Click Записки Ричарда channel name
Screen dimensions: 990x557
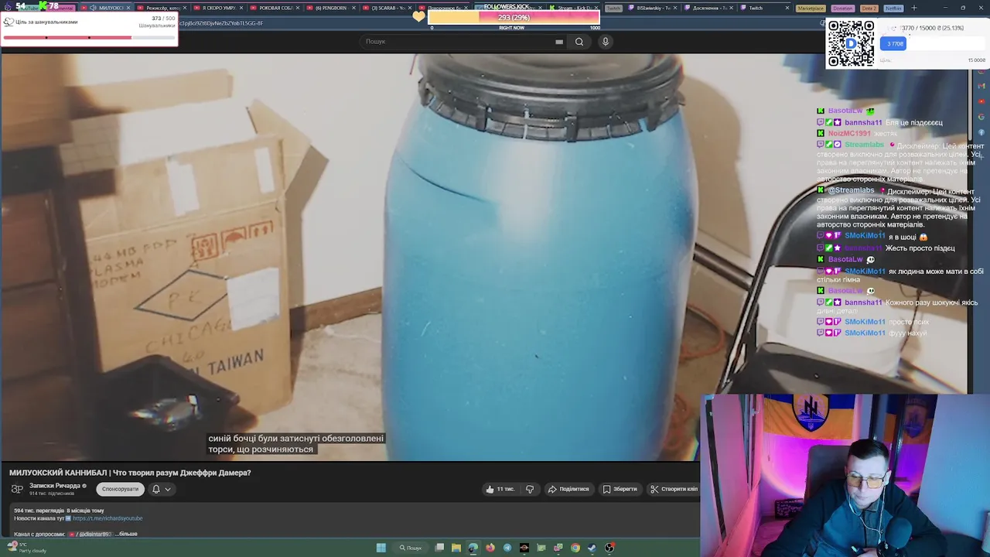click(55, 486)
